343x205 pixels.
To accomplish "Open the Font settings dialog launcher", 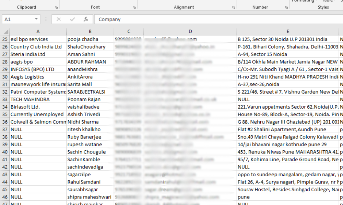I will [134, 8].
